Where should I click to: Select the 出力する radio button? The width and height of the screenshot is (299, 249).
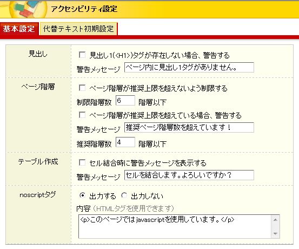click(x=82, y=195)
